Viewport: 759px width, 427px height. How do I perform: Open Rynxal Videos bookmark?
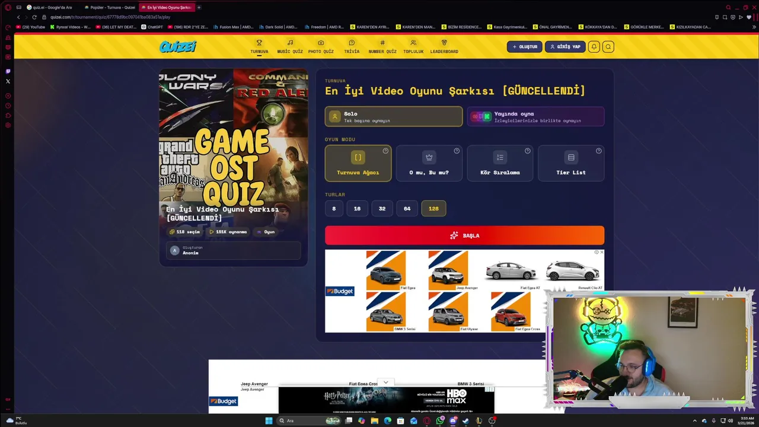pyautogui.click(x=71, y=27)
